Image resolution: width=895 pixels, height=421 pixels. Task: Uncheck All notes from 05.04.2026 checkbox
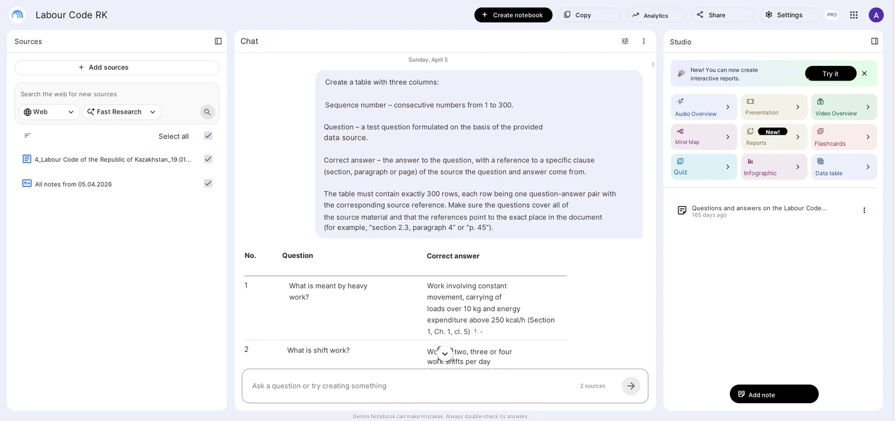(x=208, y=183)
